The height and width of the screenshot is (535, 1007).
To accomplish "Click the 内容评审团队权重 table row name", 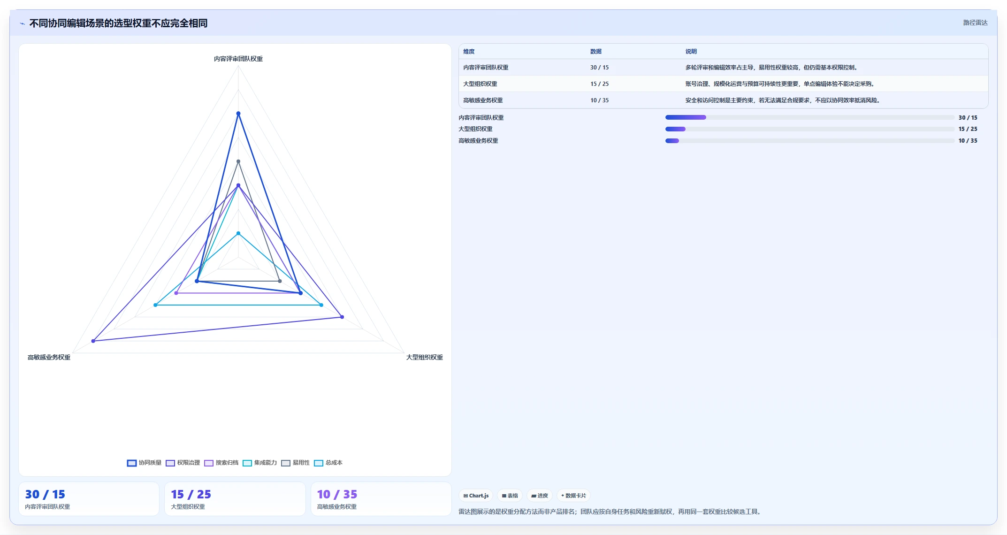I will (x=486, y=68).
